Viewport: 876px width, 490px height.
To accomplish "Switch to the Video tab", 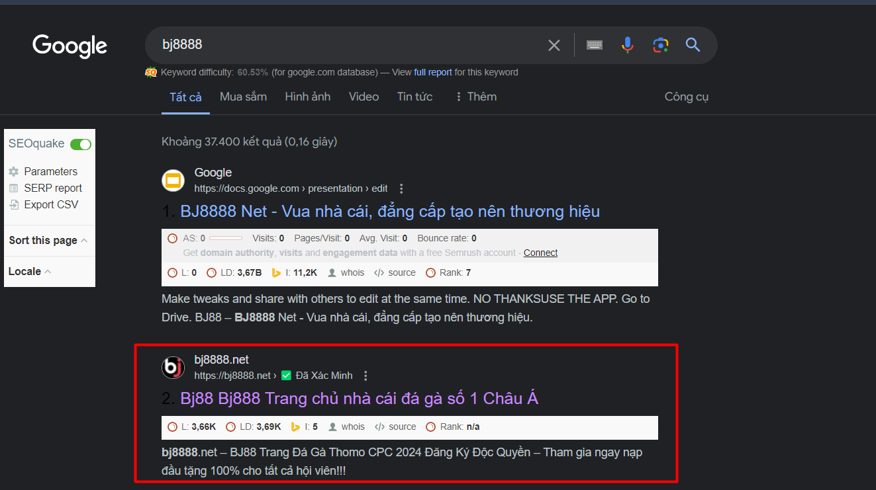I will tap(364, 97).
